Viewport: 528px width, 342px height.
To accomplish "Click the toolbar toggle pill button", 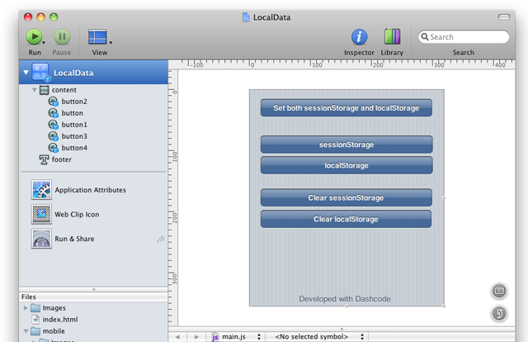I will (x=504, y=17).
